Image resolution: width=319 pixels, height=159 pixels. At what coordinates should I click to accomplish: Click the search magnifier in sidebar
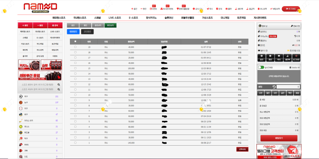[59, 84]
